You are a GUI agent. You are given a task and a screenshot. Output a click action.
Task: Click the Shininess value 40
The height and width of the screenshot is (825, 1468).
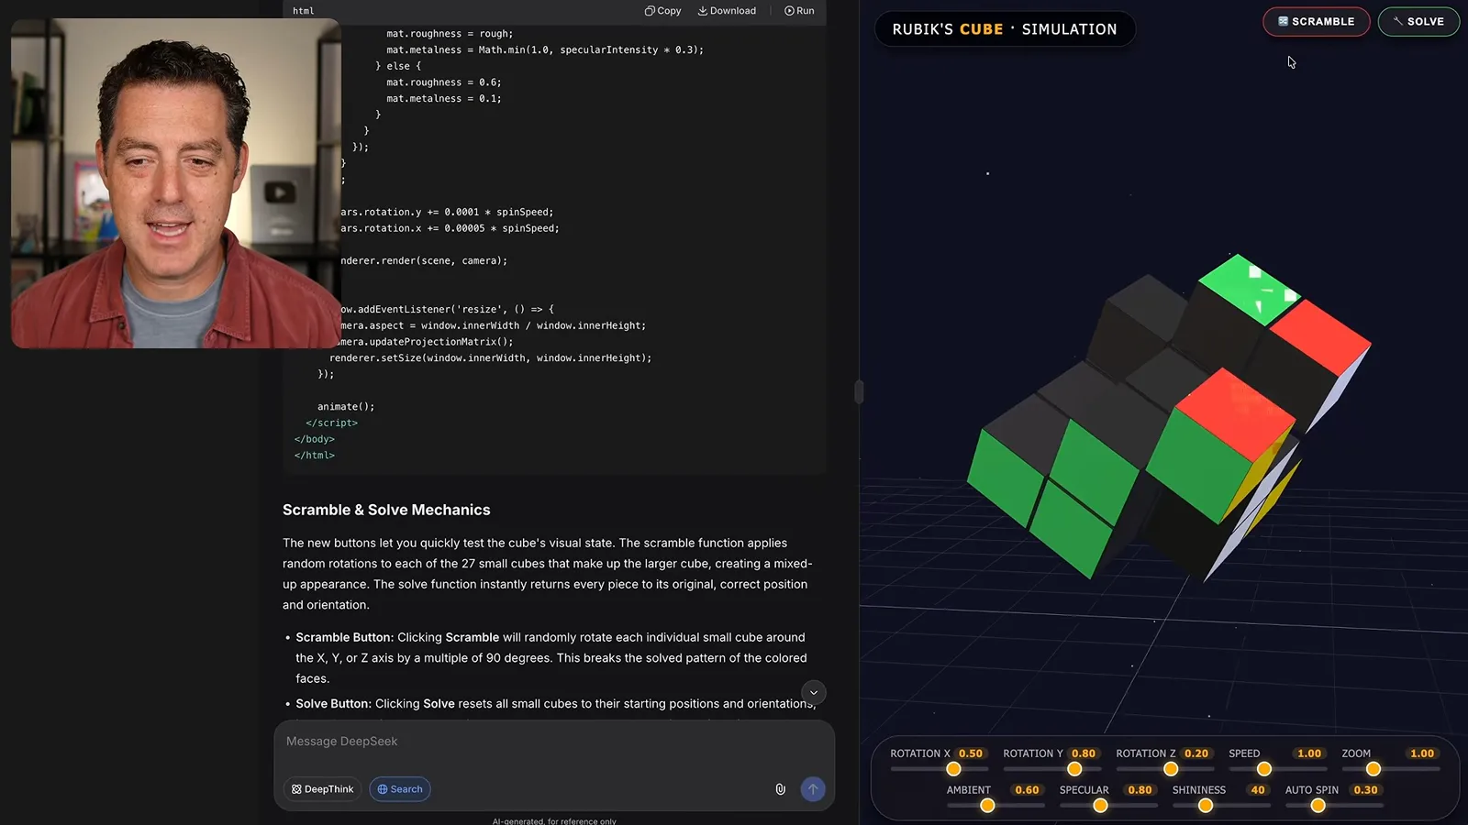pyautogui.click(x=1258, y=790)
